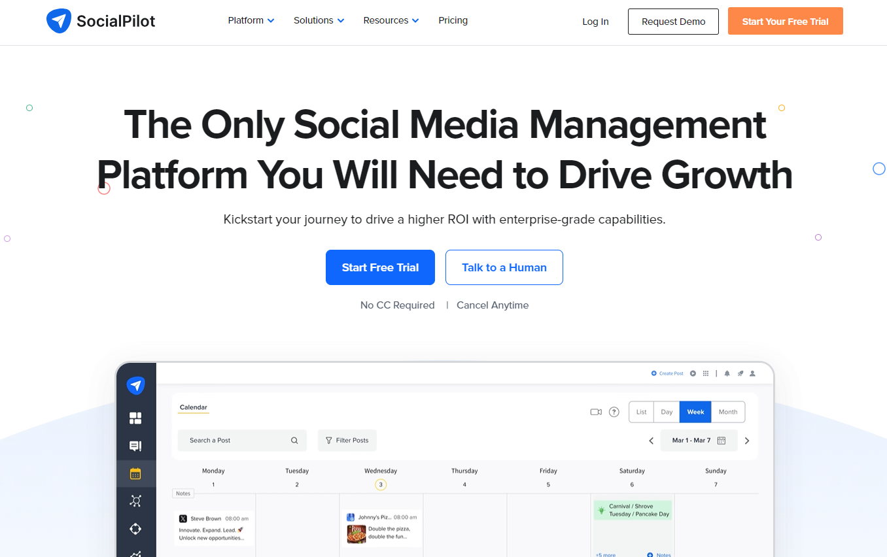Open the Mar 1 - Mar 7 date picker

point(699,441)
